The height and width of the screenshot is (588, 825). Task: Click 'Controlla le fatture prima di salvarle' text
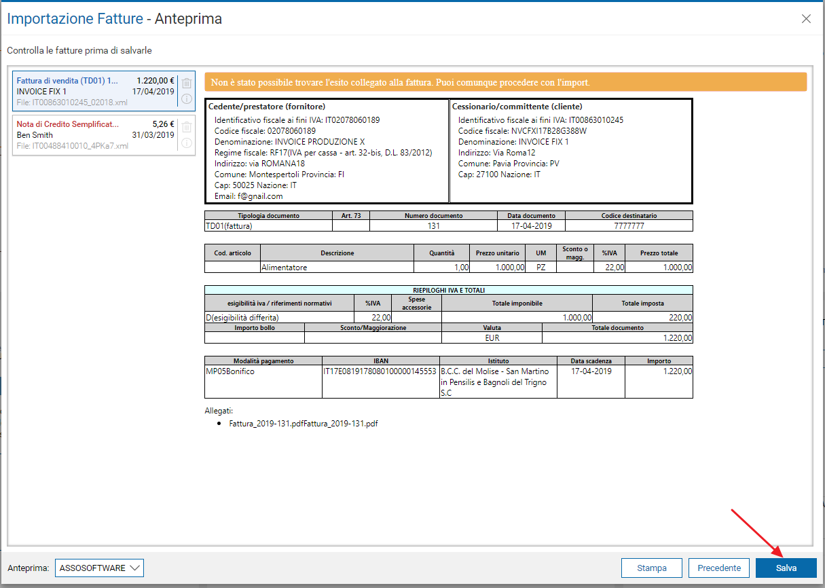point(79,51)
